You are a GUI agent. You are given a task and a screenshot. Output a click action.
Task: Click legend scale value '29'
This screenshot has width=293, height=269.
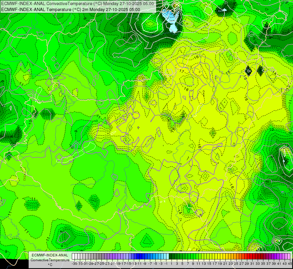click(x=247, y=264)
